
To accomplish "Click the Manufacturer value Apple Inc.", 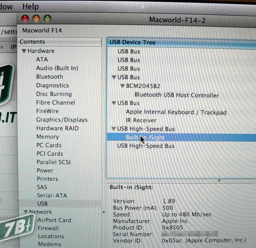I will [x=176, y=221].
